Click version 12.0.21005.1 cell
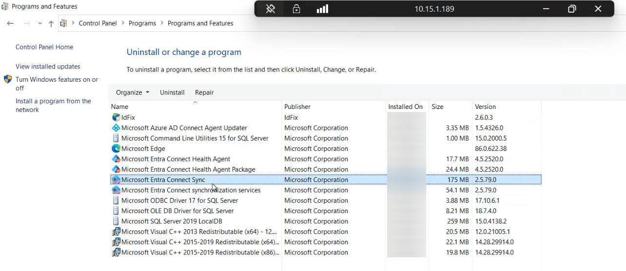Screen dimensions: 626x271 pyautogui.click(x=492, y=232)
